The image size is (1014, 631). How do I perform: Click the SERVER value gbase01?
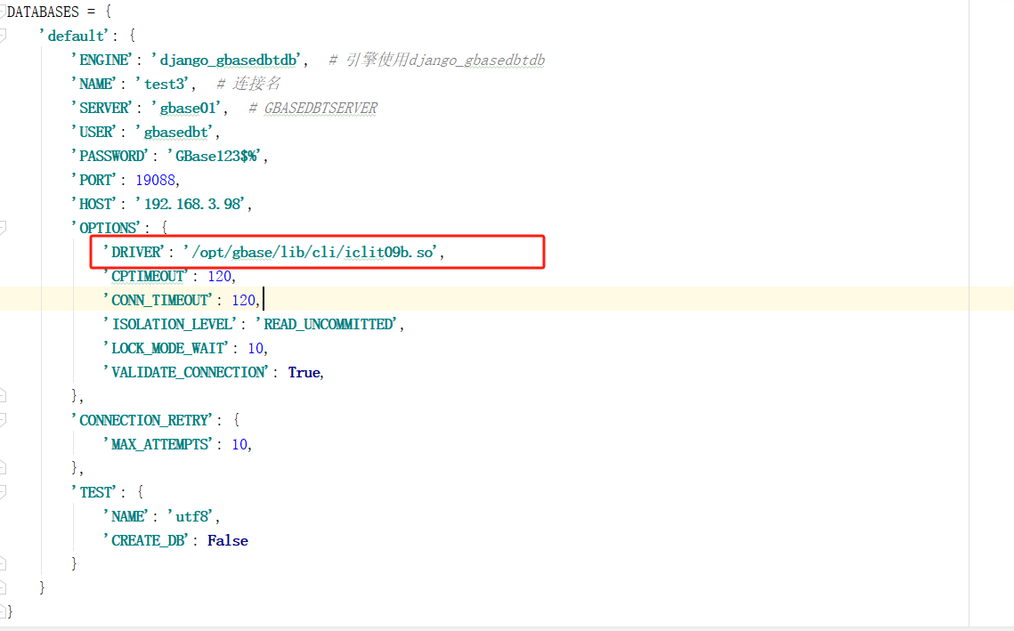click(x=187, y=107)
